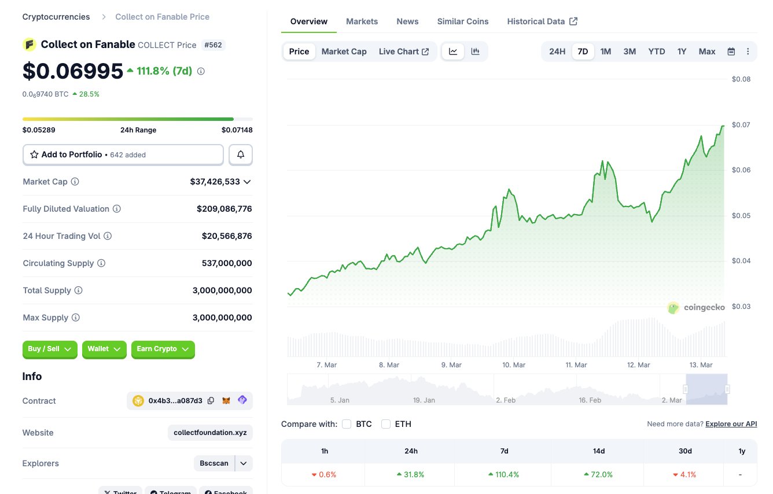Click the Add to Portfolio button
This screenshot has width=773, height=494.
123,154
